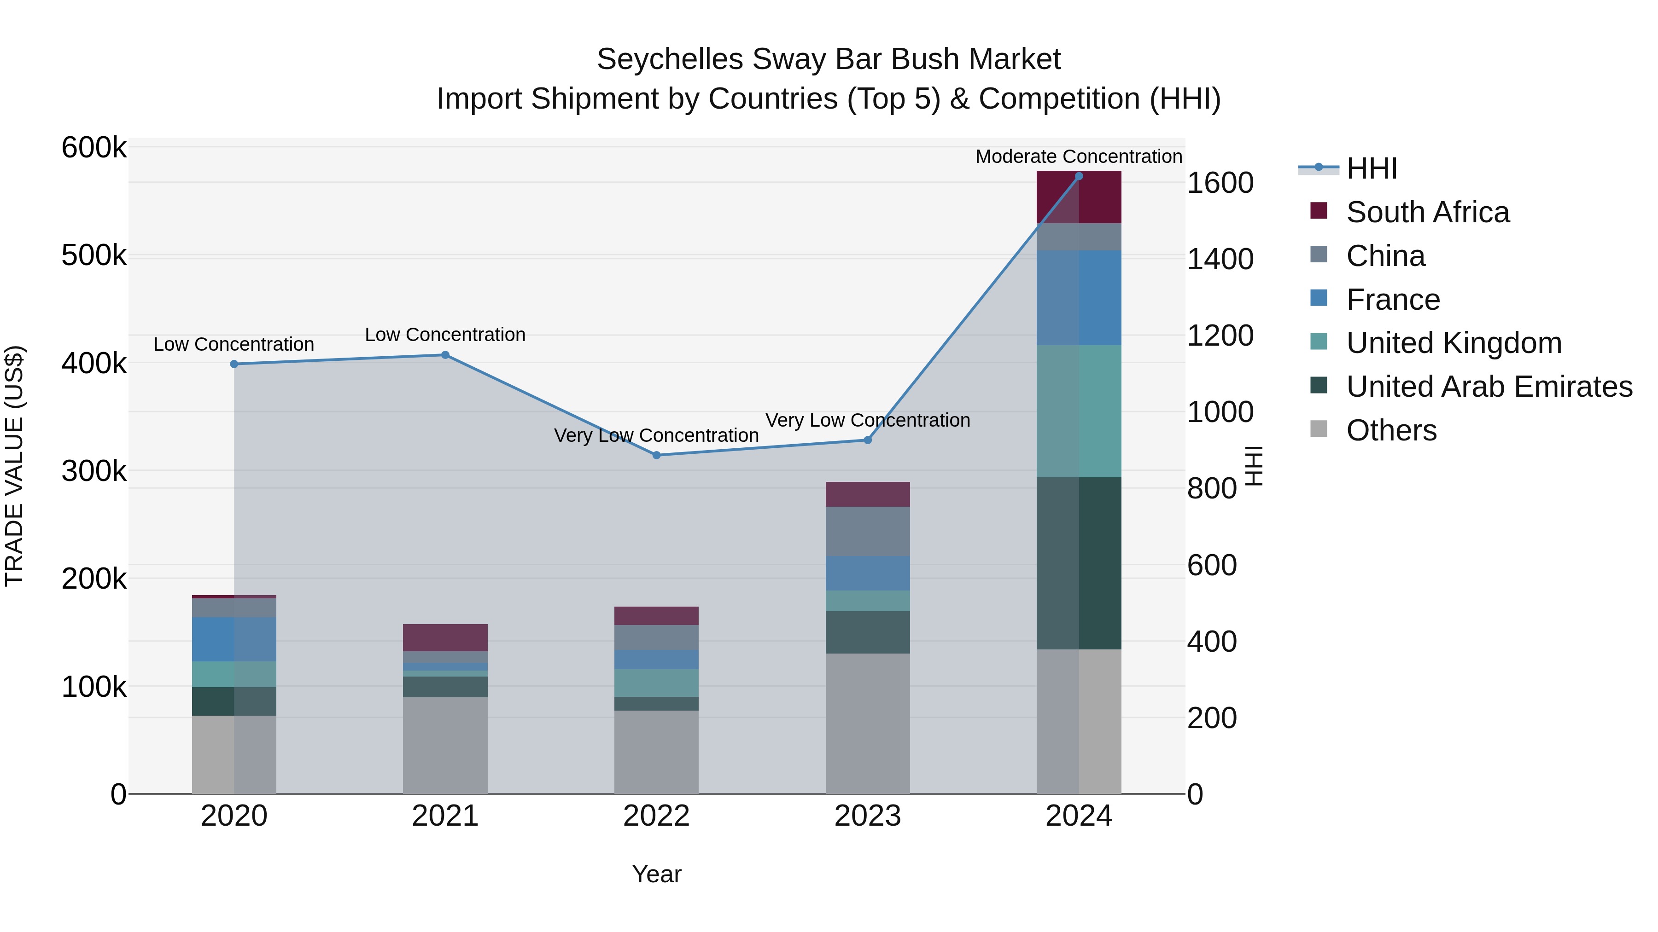Click the 600k trade value tick
Screen dimensions: 1658x932
94,147
